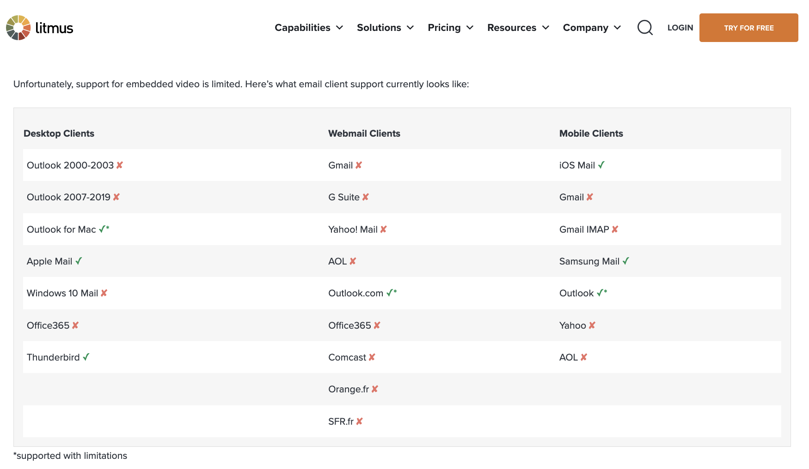Click the red X beside SFR.fr
This screenshot has height=469, width=809.
[360, 421]
